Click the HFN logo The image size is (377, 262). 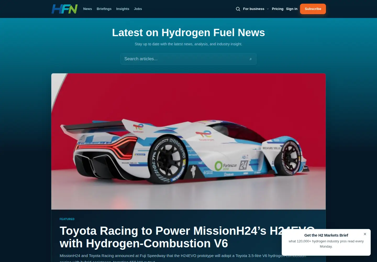pyautogui.click(x=64, y=9)
